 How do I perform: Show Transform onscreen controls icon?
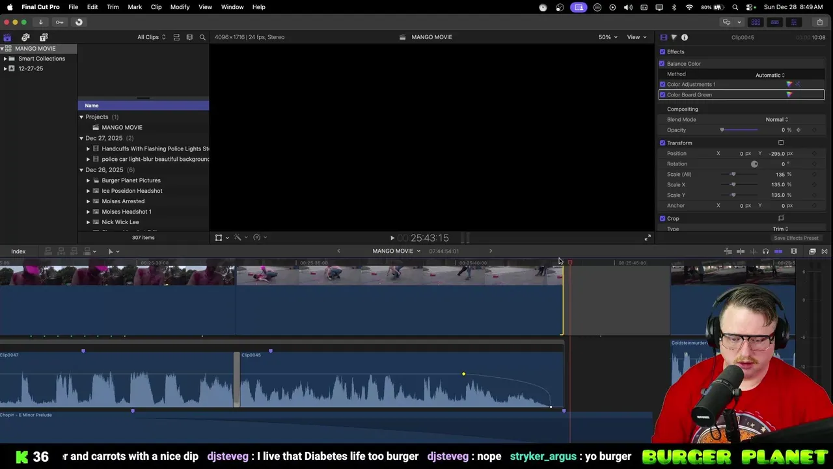(781, 143)
